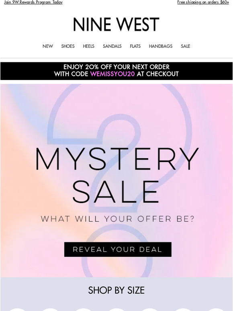Click the What will your offer be? tagline
233x311 pixels.
coord(118,219)
